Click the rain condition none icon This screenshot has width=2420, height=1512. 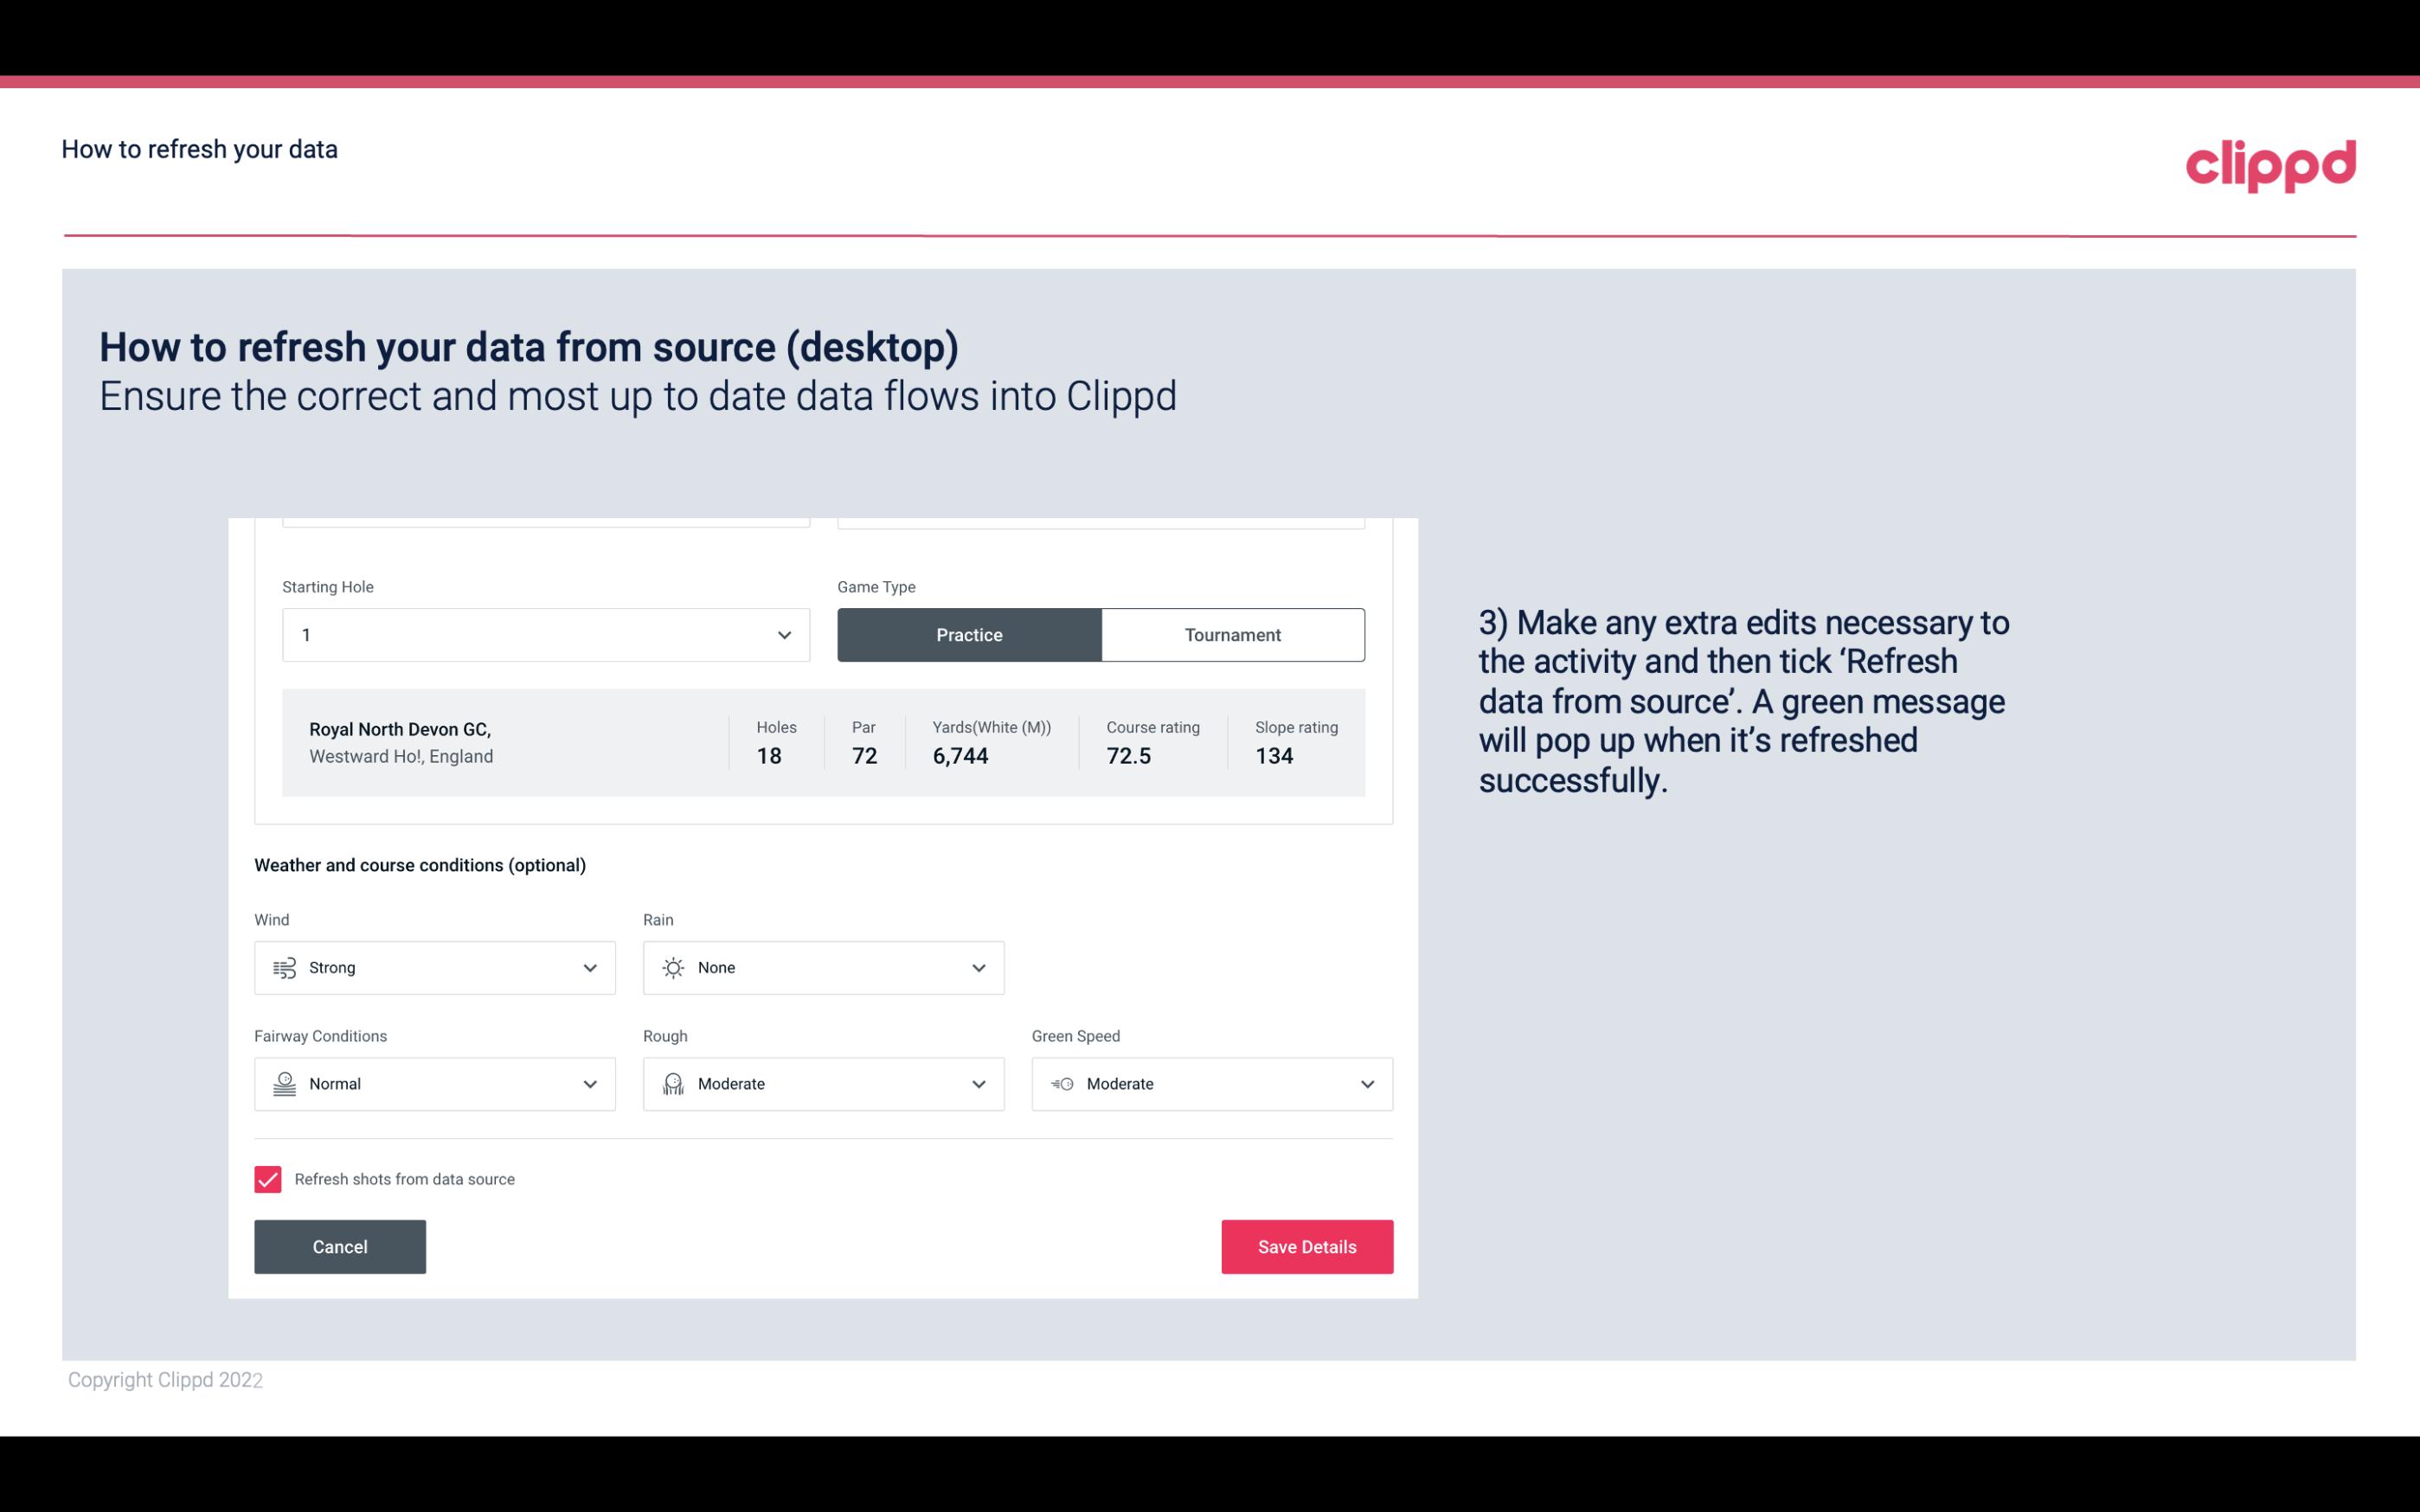[x=674, y=967]
